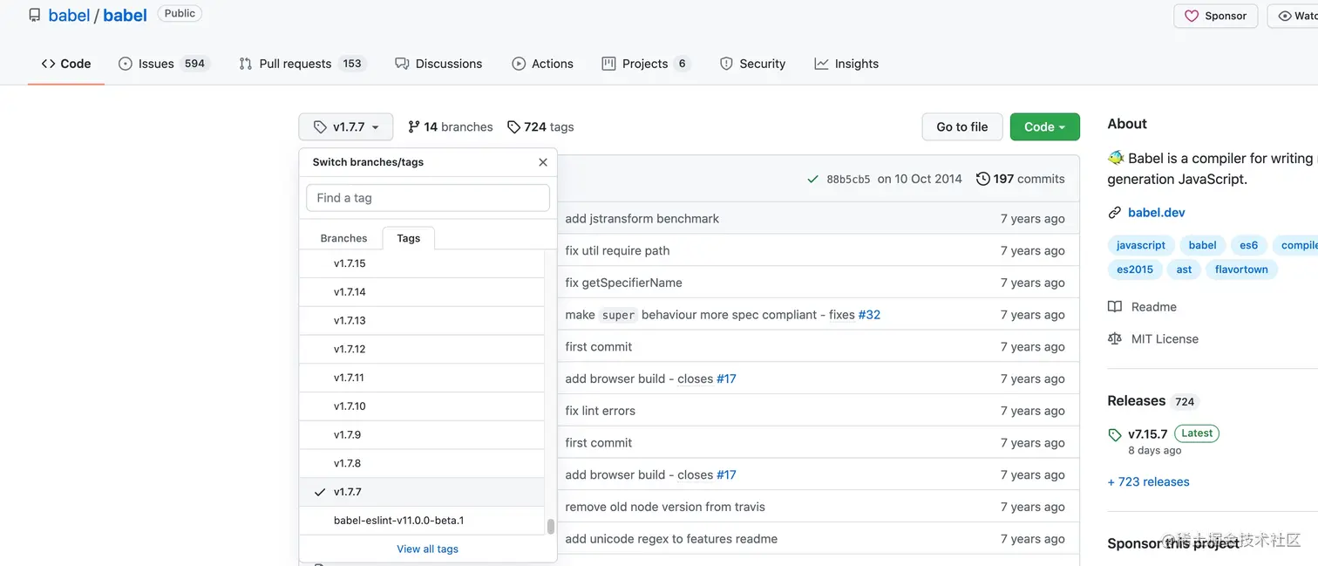The image size is (1318, 566).
Task: Open the Security tab
Action: click(752, 64)
